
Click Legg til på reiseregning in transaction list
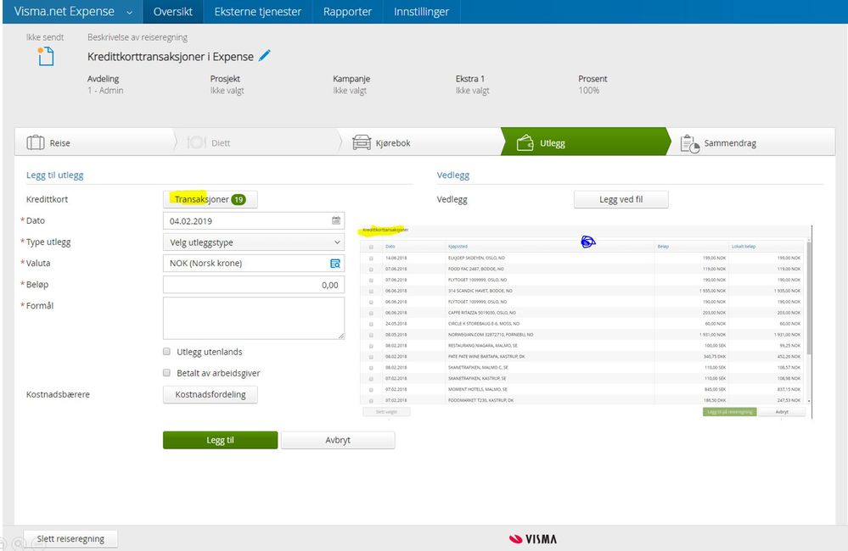tap(729, 412)
